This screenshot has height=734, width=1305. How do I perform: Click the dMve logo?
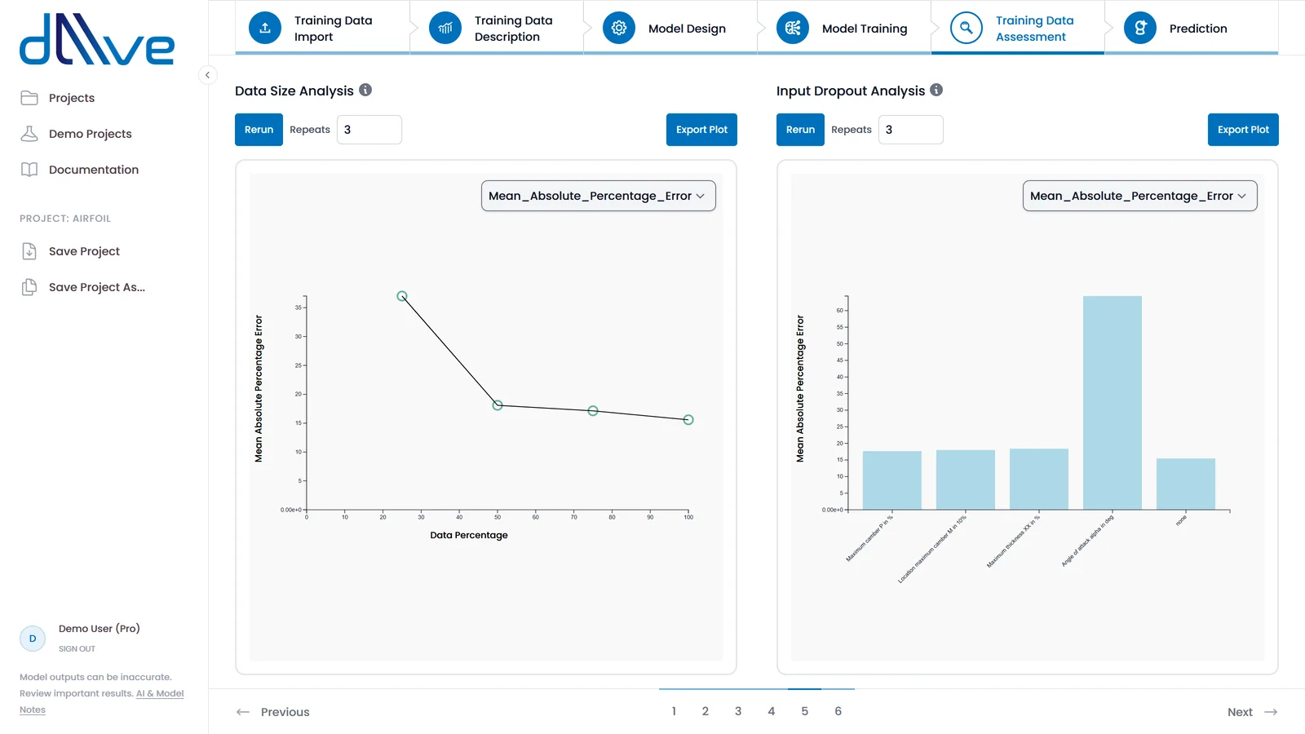click(x=97, y=39)
